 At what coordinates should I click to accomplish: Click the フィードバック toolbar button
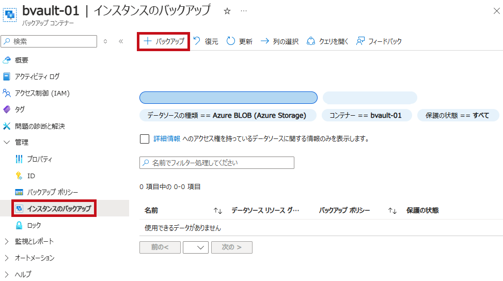tap(379, 41)
